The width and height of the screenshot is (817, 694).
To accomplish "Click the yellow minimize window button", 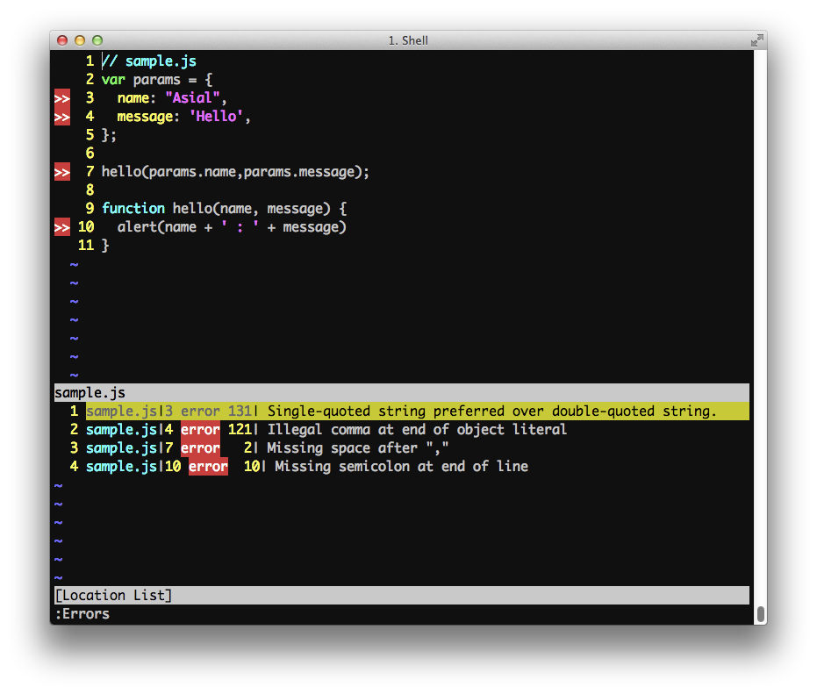I will tap(80, 40).
